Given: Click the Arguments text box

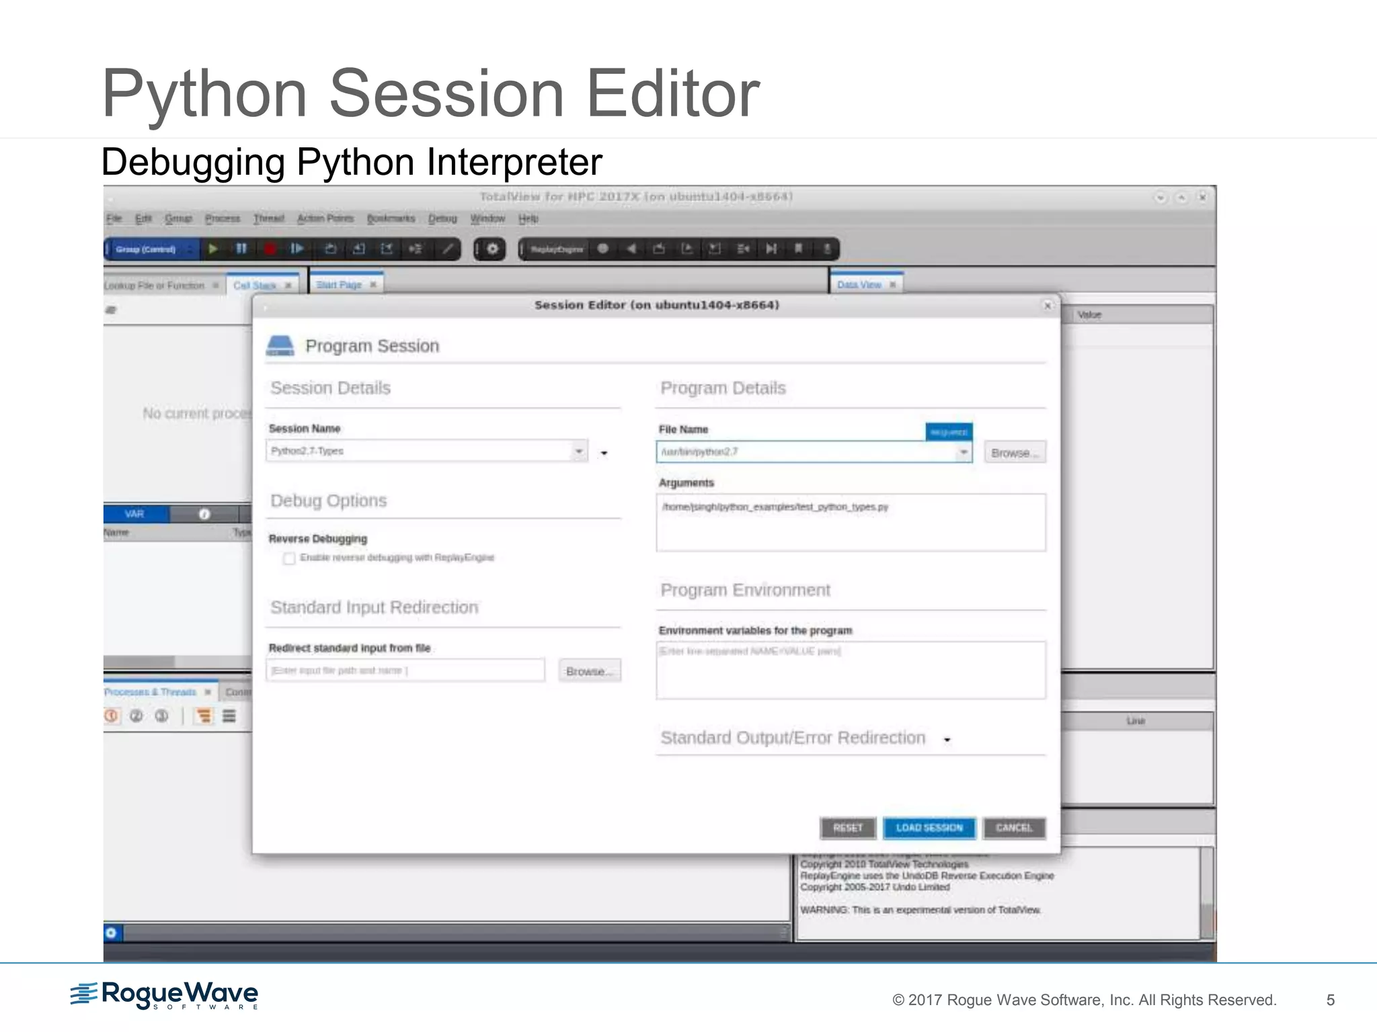Looking at the screenshot, I should pyautogui.click(x=851, y=523).
